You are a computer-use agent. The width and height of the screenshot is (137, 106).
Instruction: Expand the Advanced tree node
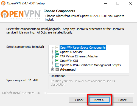52,69
